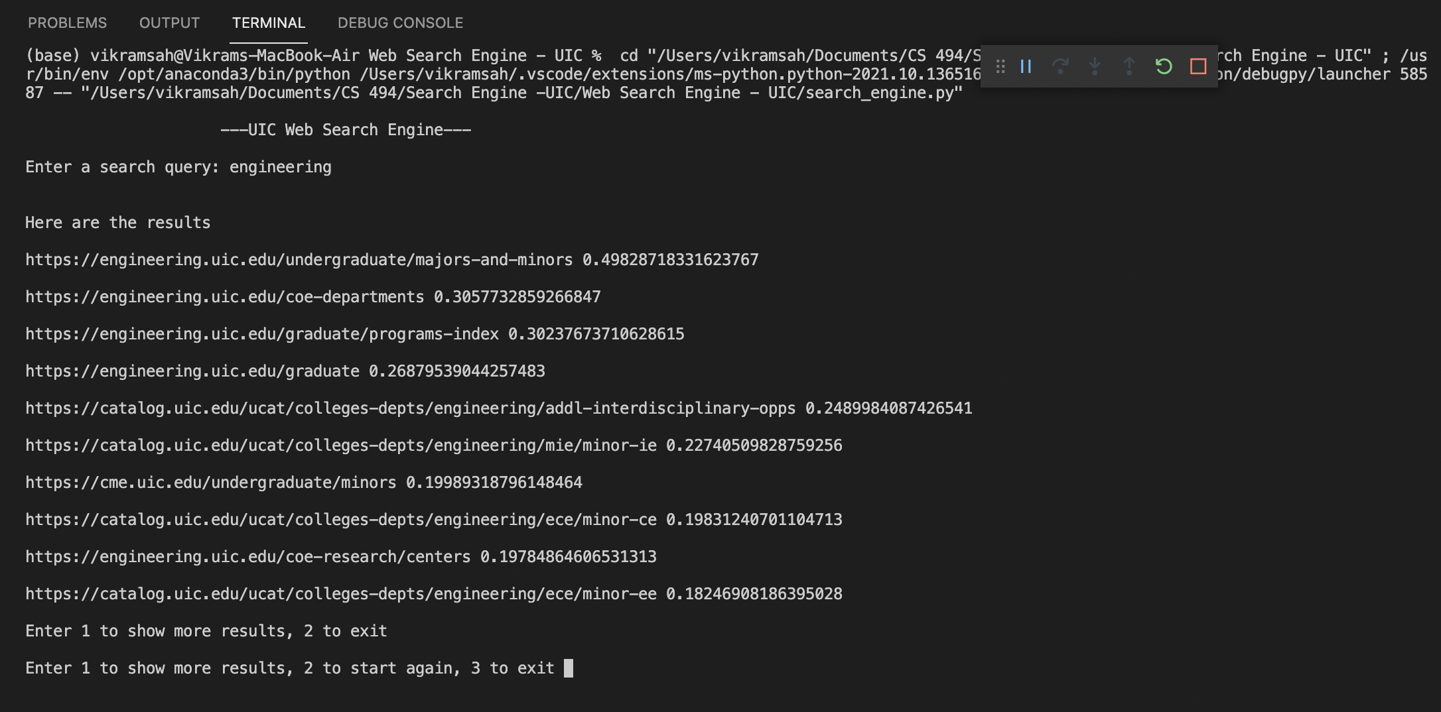Switch to the PROBLEMS tab
Viewport: 1441px width, 712px height.
pyautogui.click(x=67, y=23)
